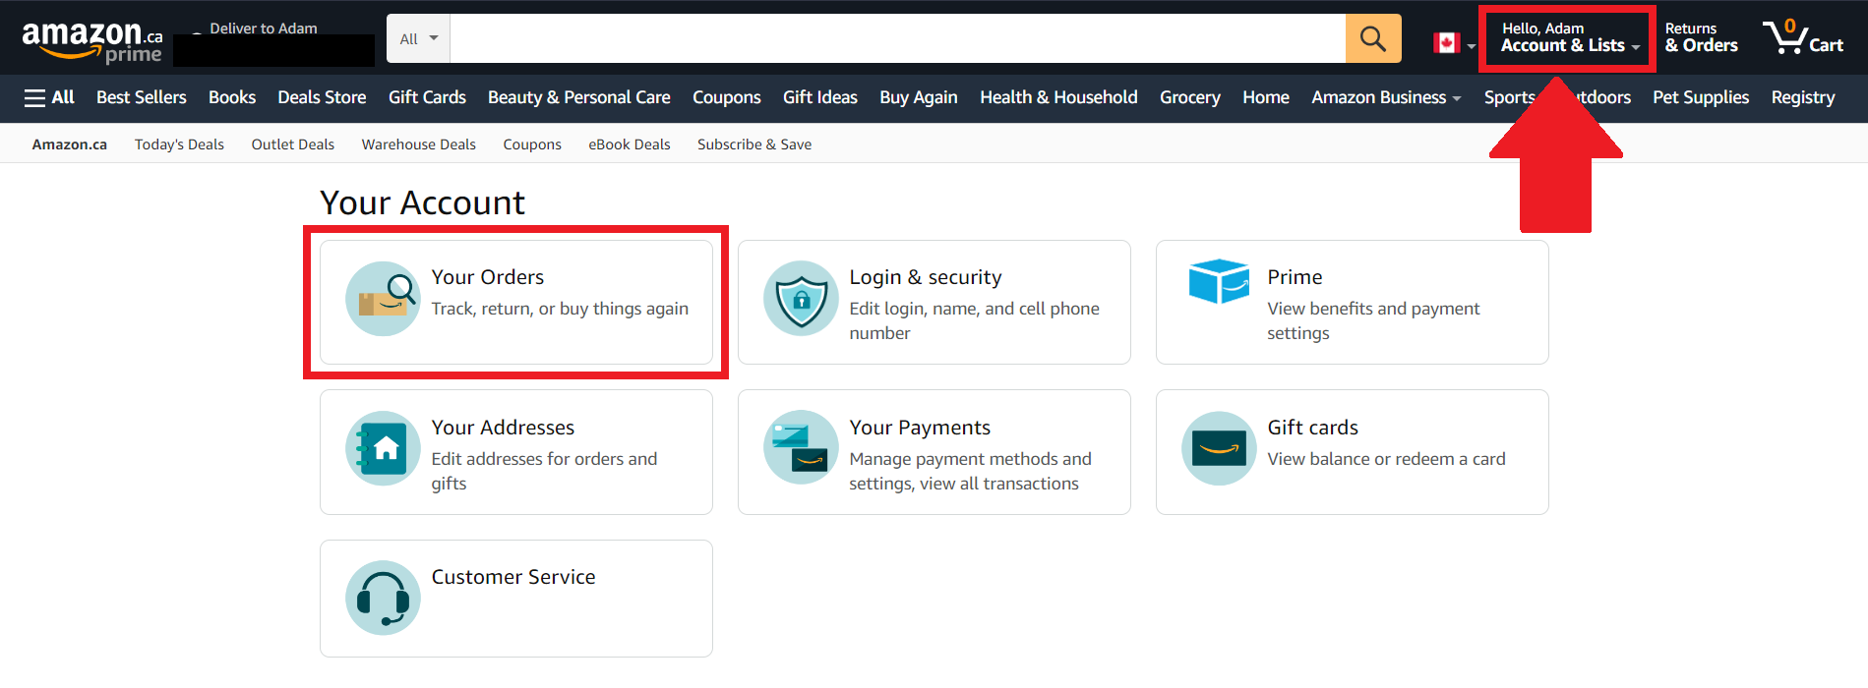Open Best Sellers in navigation bar

point(142,97)
